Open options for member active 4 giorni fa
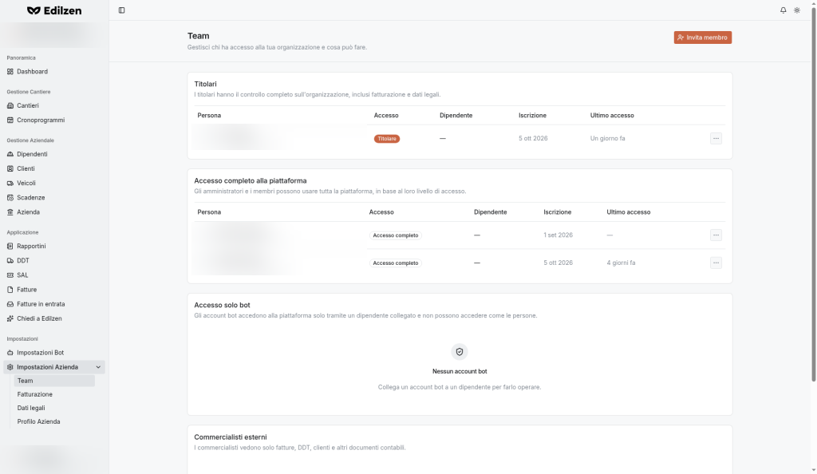This screenshot has width=817, height=474. pyautogui.click(x=716, y=263)
